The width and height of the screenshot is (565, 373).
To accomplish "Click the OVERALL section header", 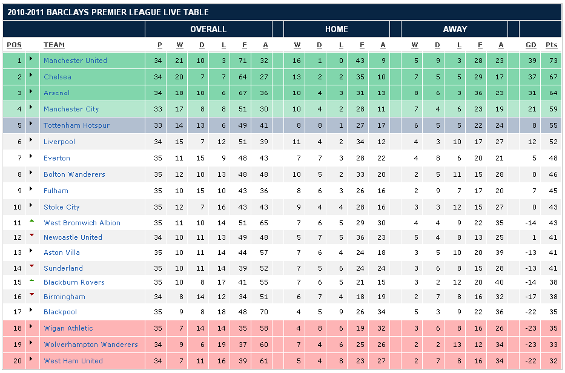I will coord(208,29).
